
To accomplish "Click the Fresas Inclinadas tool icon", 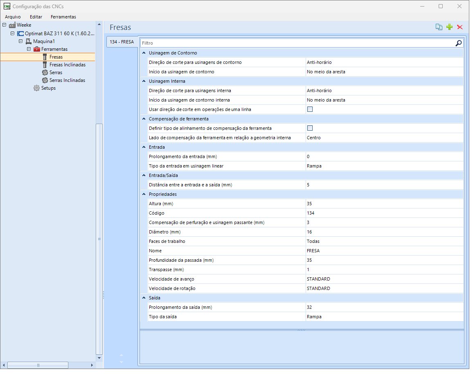I will (x=45, y=65).
